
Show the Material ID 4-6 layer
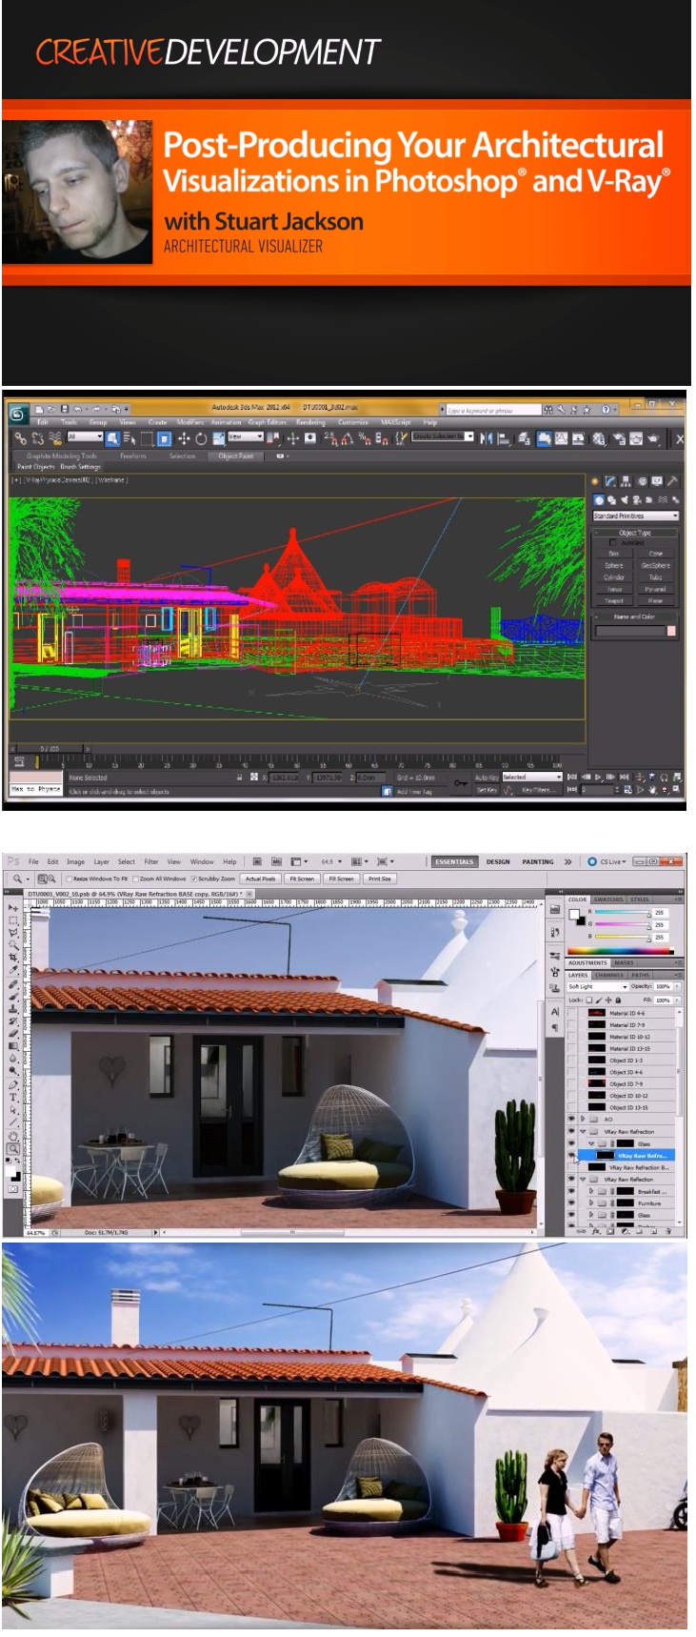pos(571,1013)
